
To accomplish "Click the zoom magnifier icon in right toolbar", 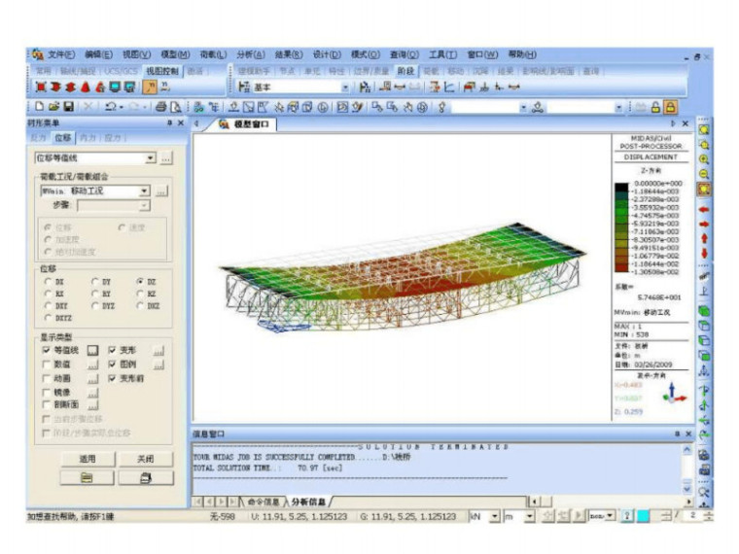I will pyautogui.click(x=704, y=158).
